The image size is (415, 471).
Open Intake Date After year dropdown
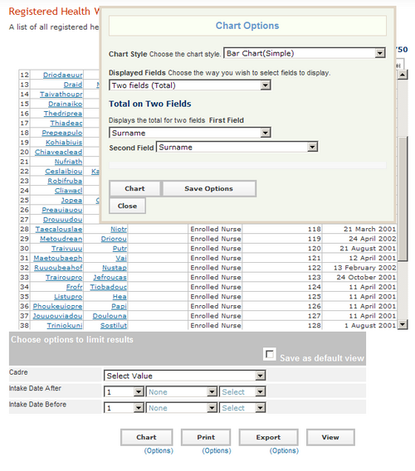(242, 392)
